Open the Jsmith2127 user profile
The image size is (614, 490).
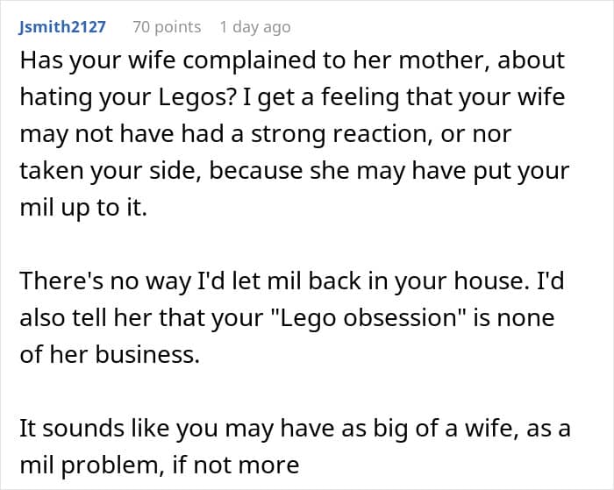tap(62, 27)
